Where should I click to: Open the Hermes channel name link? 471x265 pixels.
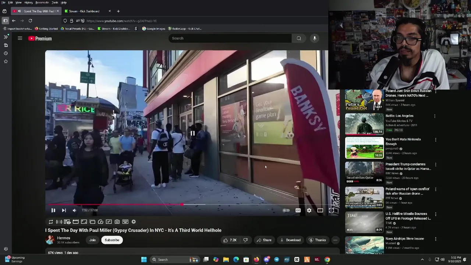[64, 238]
